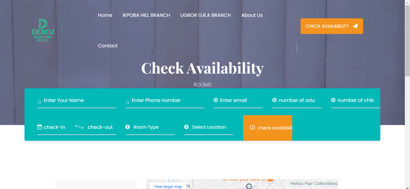Image resolution: width=410 pixels, height=189 pixels.
Task: Click the book icon on check availability button
Action: pyautogui.click(x=252, y=127)
